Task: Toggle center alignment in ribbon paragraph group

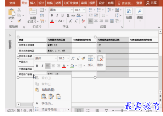Action: (x=96, y=21)
